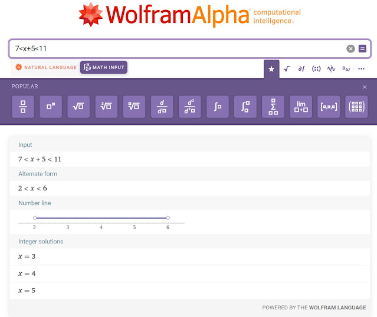
Task: Open the Greek letters alpha-omega tab
Action: [x=346, y=69]
